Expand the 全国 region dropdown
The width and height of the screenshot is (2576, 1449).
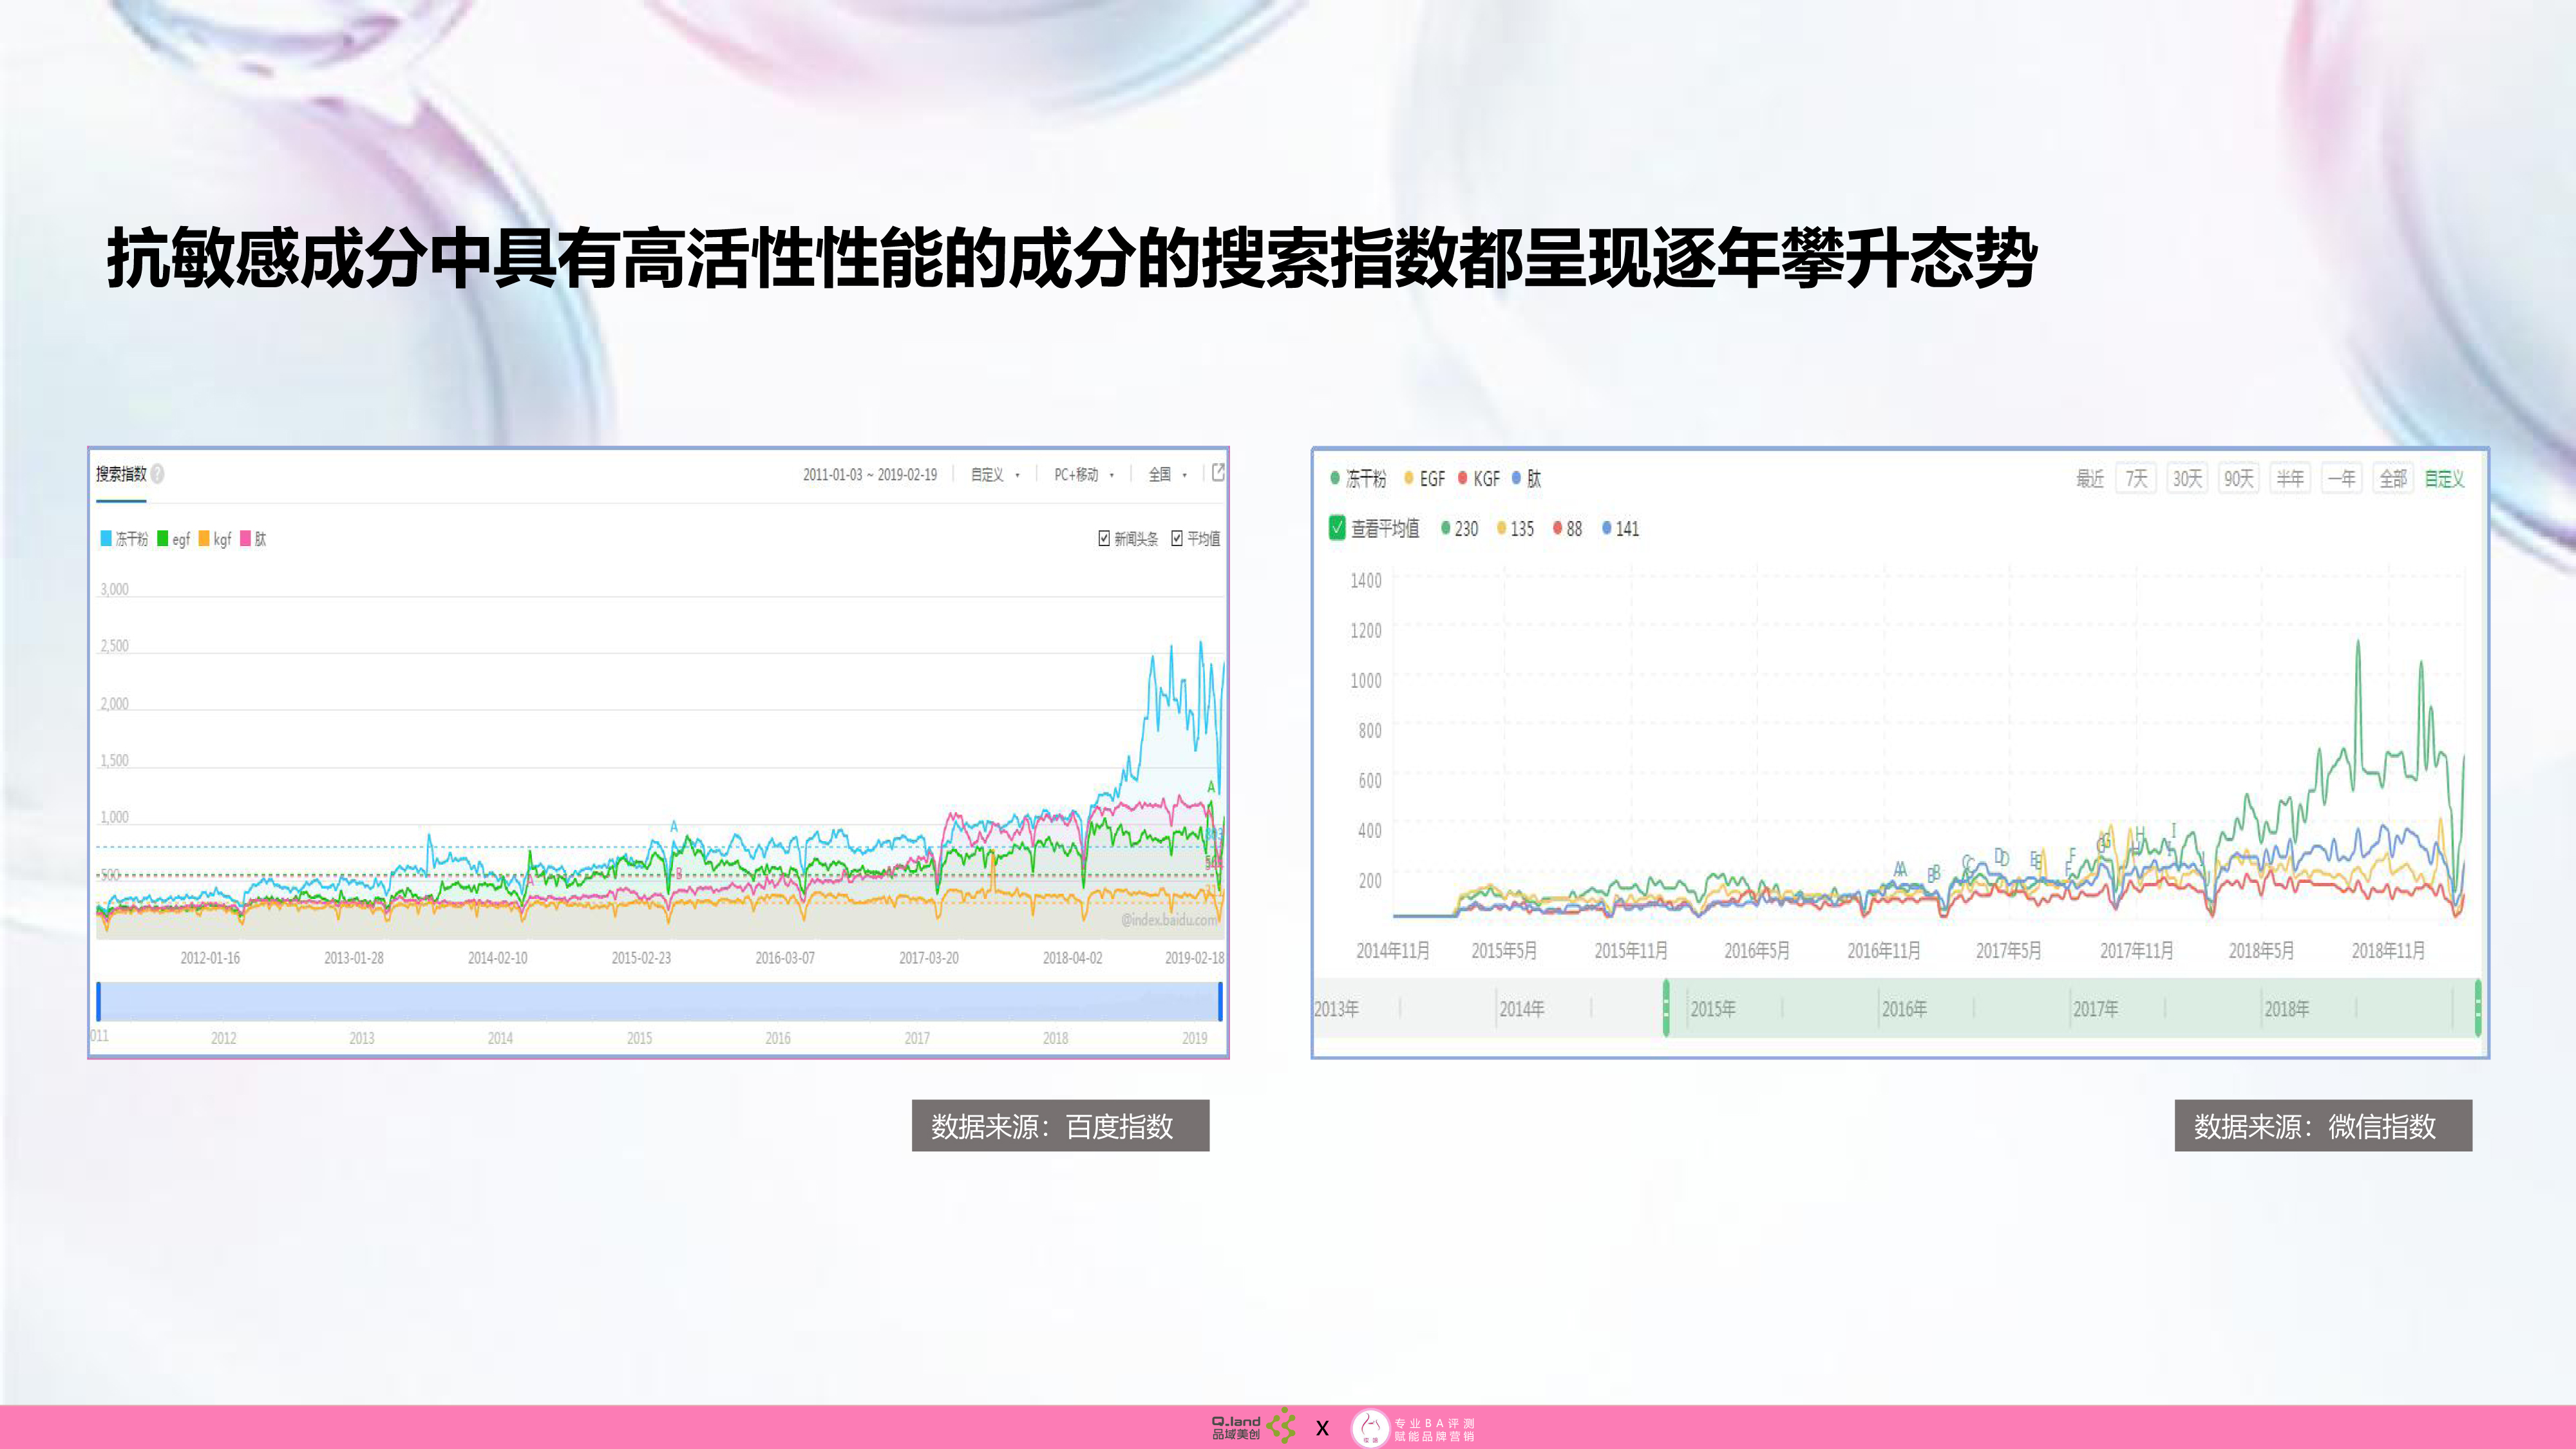click(1167, 475)
